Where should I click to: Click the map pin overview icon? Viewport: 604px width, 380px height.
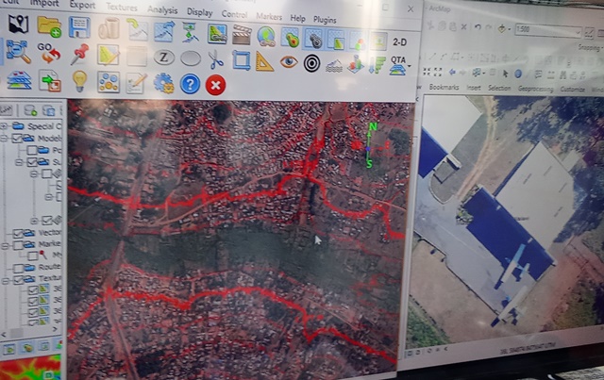19,24
